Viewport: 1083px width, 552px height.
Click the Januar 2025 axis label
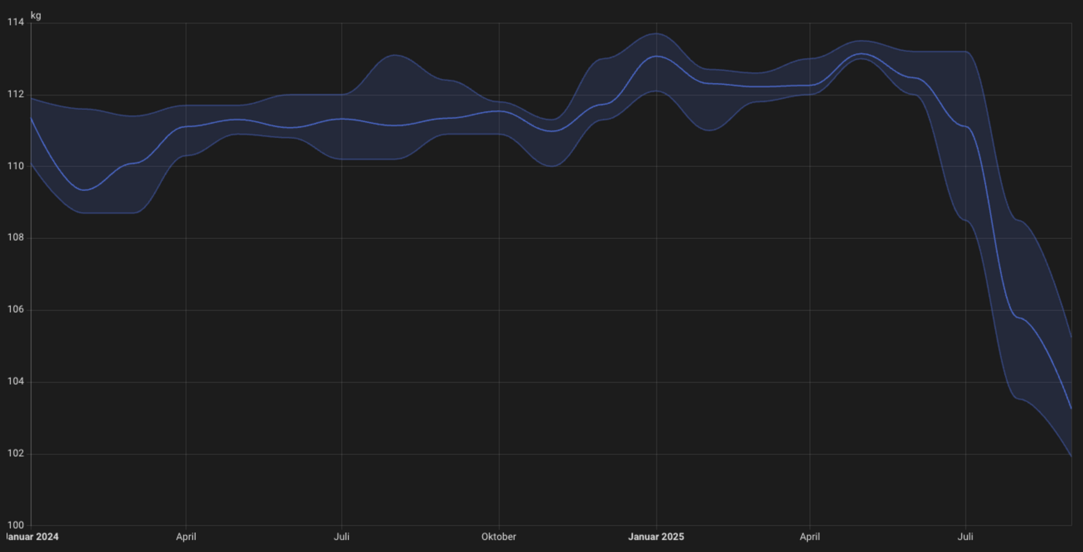[x=656, y=536]
